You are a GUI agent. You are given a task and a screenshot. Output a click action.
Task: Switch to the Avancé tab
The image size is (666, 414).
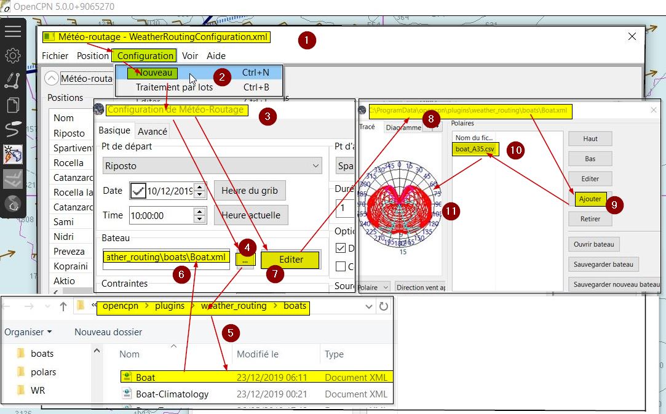[153, 131]
